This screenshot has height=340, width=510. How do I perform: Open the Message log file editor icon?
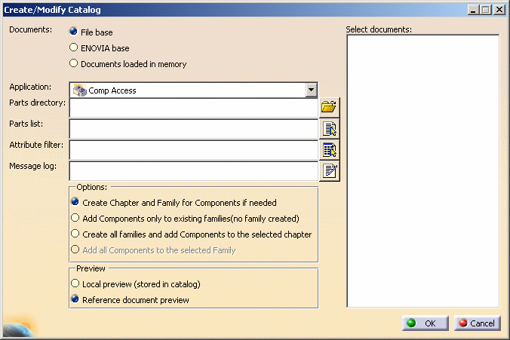point(330,170)
